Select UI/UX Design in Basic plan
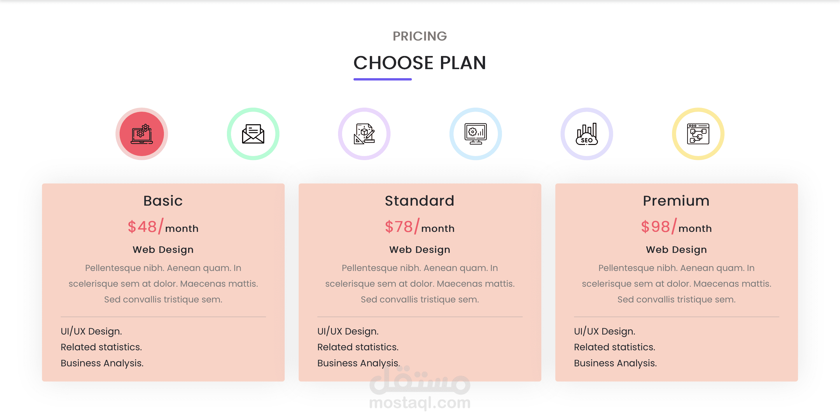 [x=91, y=331]
